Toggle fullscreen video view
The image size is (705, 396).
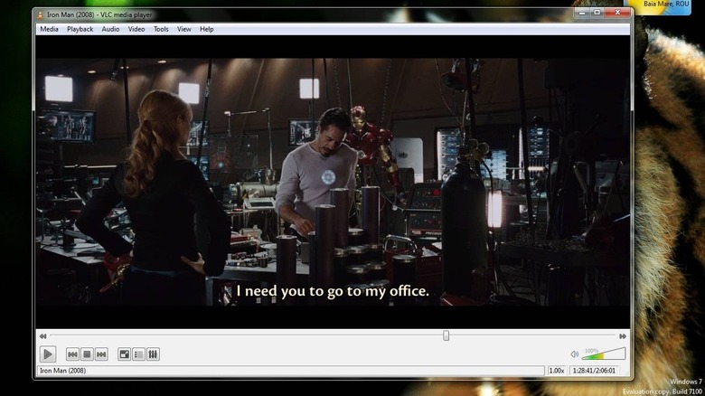tap(124, 354)
